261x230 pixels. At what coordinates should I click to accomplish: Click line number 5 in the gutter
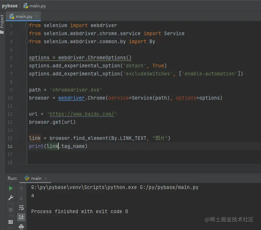[11, 58]
